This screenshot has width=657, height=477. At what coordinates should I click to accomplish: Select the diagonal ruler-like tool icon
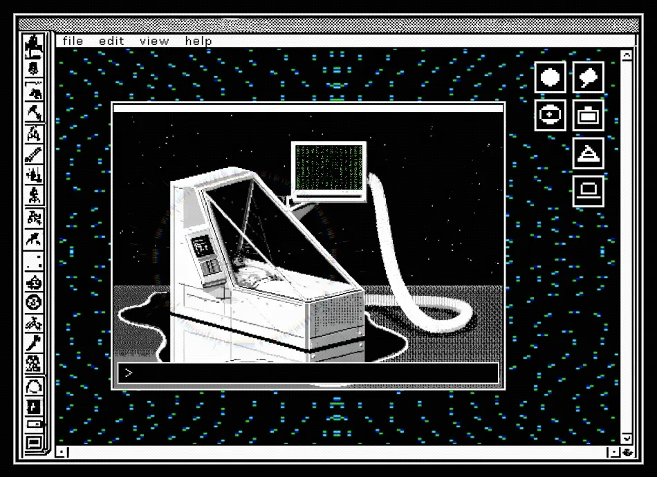(x=33, y=154)
